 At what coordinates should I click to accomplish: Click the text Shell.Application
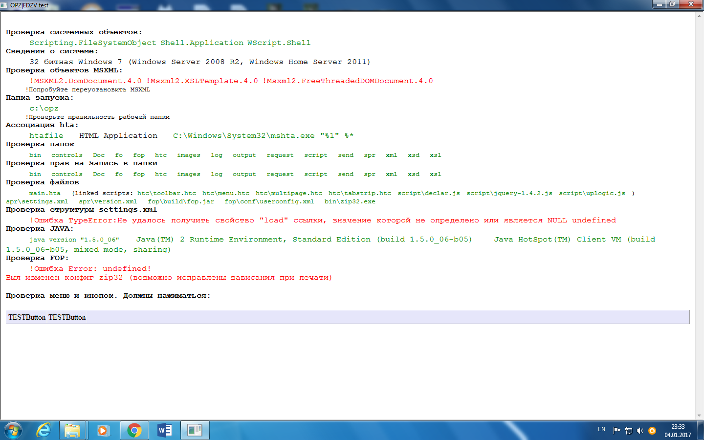pos(202,43)
